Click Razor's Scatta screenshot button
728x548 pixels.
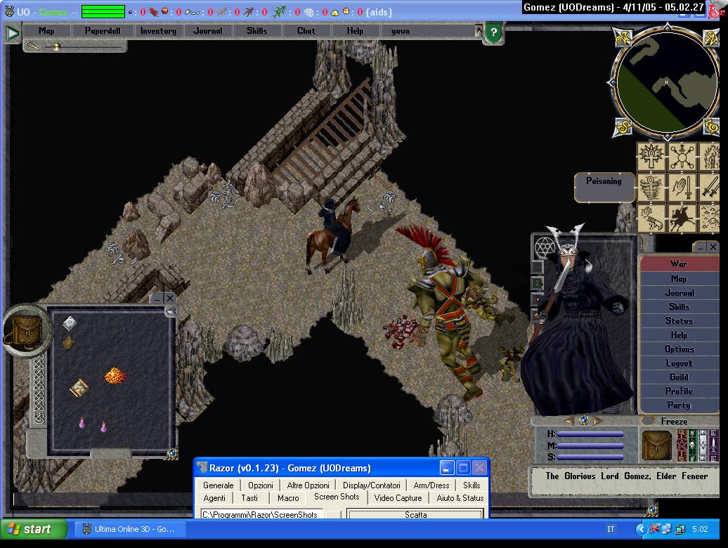coord(415,514)
